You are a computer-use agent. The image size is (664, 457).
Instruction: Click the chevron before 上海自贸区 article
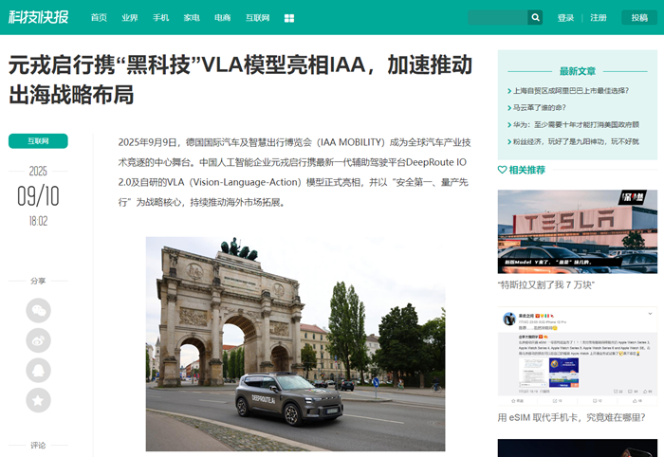pyautogui.click(x=509, y=91)
